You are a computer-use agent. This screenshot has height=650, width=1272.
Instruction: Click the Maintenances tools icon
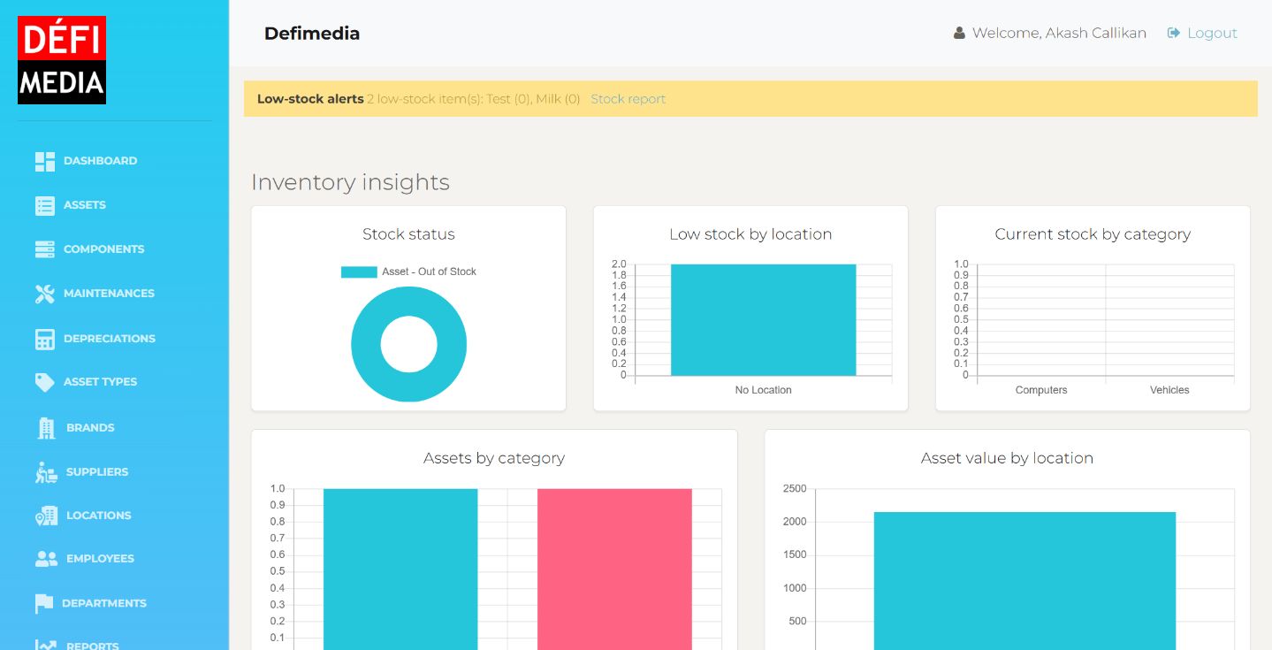pyautogui.click(x=45, y=294)
